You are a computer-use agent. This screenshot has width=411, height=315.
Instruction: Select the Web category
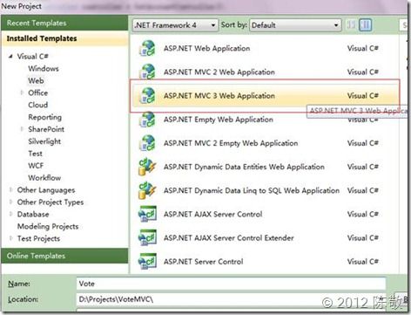pos(36,80)
